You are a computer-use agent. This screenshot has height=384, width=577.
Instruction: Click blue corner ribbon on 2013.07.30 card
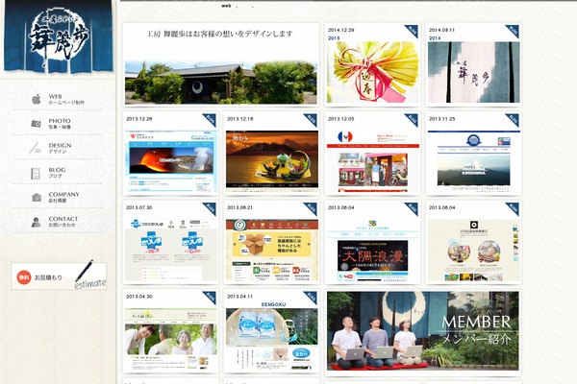point(210,208)
